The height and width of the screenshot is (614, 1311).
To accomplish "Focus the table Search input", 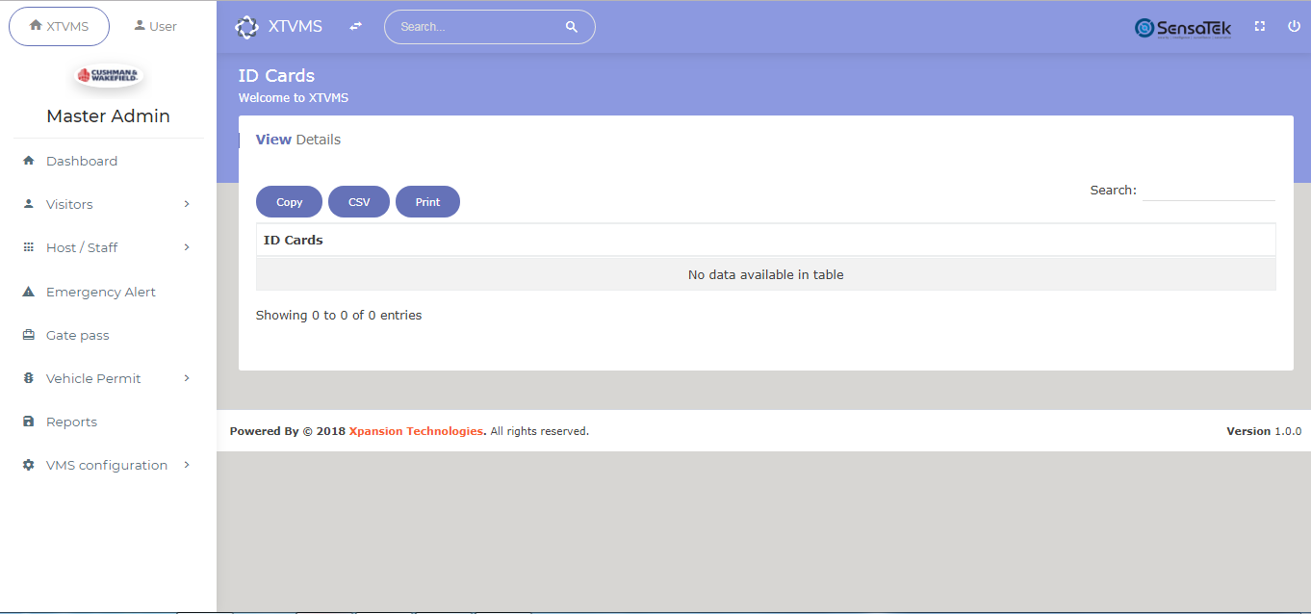I will pyautogui.click(x=1208, y=191).
